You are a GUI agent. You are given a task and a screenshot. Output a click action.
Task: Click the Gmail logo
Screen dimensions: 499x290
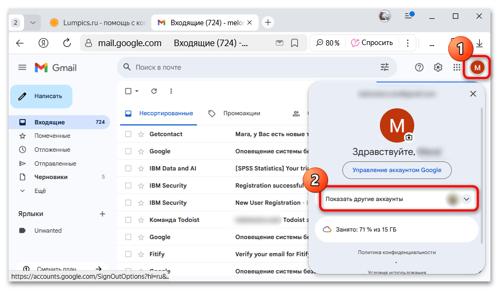(56, 68)
